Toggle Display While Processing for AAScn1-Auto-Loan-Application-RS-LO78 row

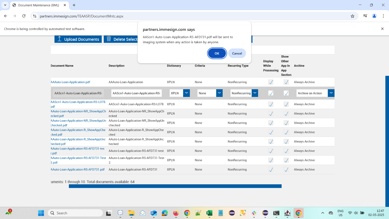tap(271, 104)
